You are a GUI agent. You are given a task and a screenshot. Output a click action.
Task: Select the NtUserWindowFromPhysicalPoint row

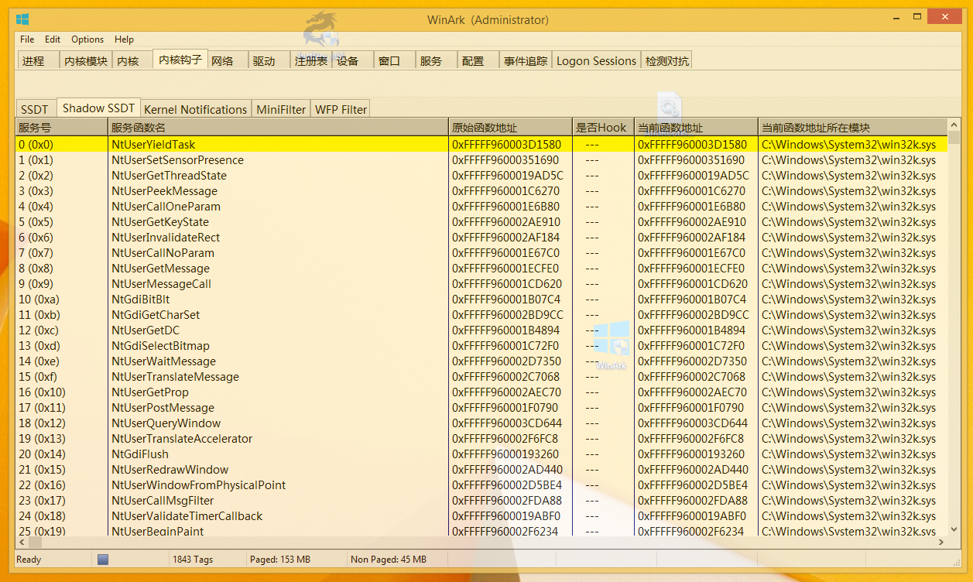point(481,484)
